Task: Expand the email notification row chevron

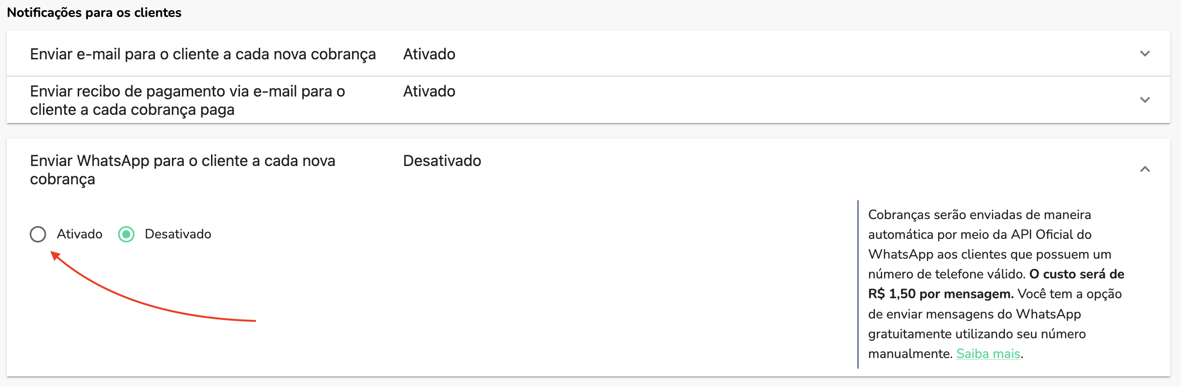Action: [1144, 54]
